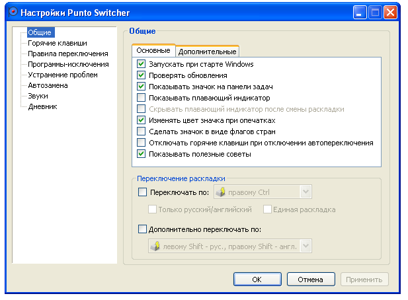Select Программы-исключения in the tree
Screen dimensions: 408x300
[68, 64]
